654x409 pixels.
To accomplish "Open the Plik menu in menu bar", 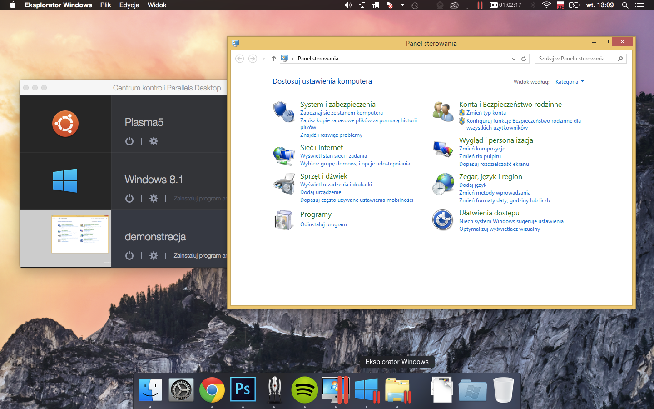I will pos(106,5).
